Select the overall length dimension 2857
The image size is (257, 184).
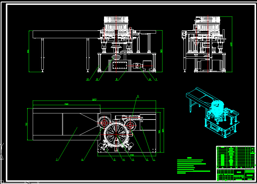[x=95, y=99]
